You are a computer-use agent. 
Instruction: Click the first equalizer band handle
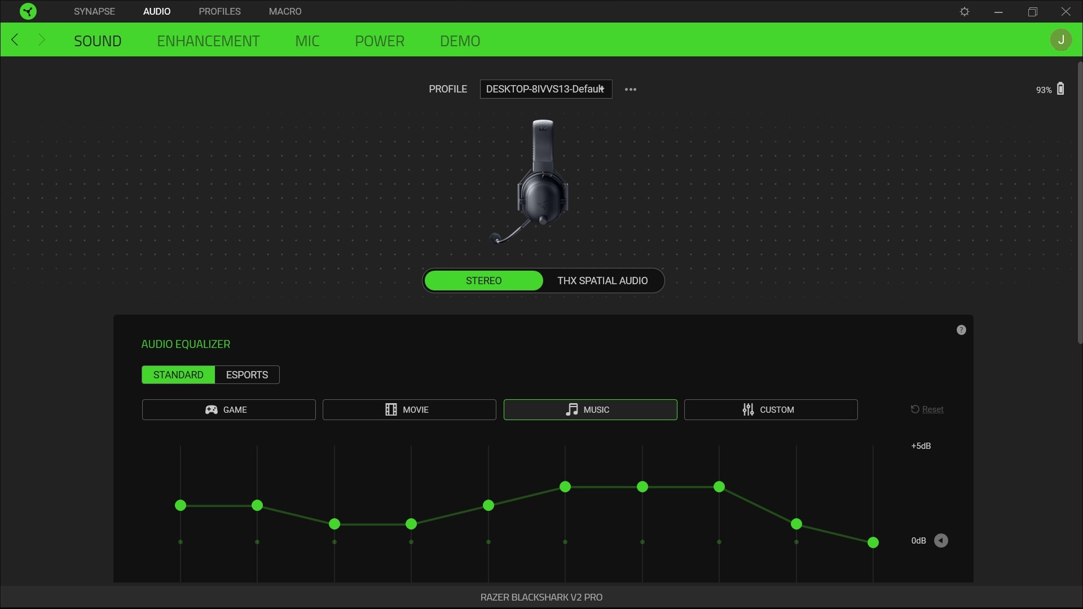coord(180,505)
